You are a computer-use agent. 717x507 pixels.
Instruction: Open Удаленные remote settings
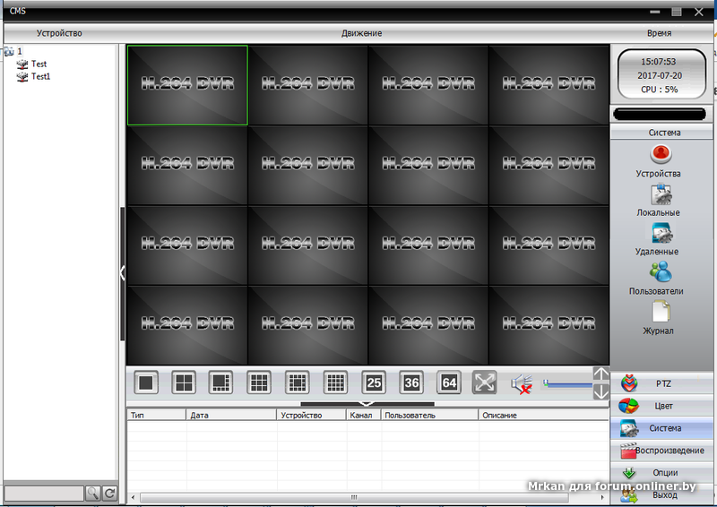[660, 239]
